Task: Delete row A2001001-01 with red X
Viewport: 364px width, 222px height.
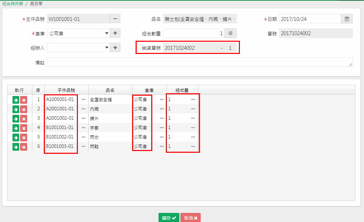Action: tap(24, 109)
